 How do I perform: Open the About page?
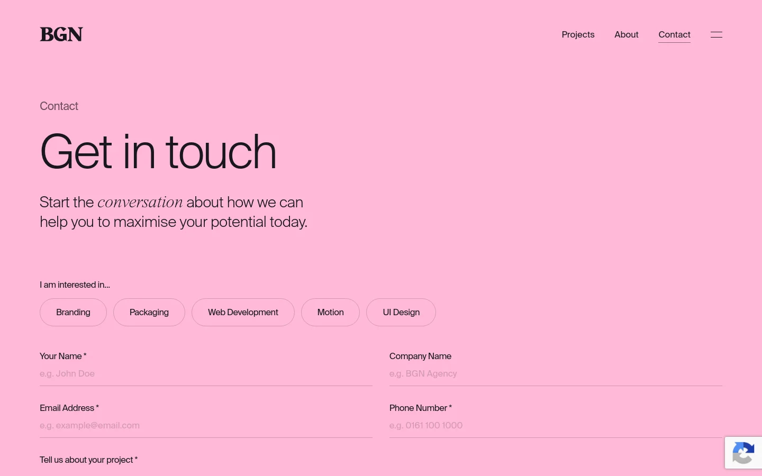tap(627, 34)
